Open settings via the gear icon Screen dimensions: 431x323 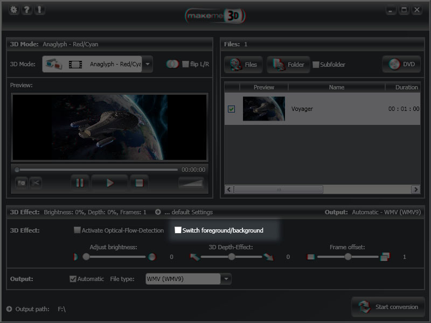[x=14, y=10]
